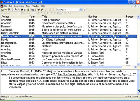Click the EndNote document icon beside File
The height and width of the screenshot is (101, 140).
[2, 6]
